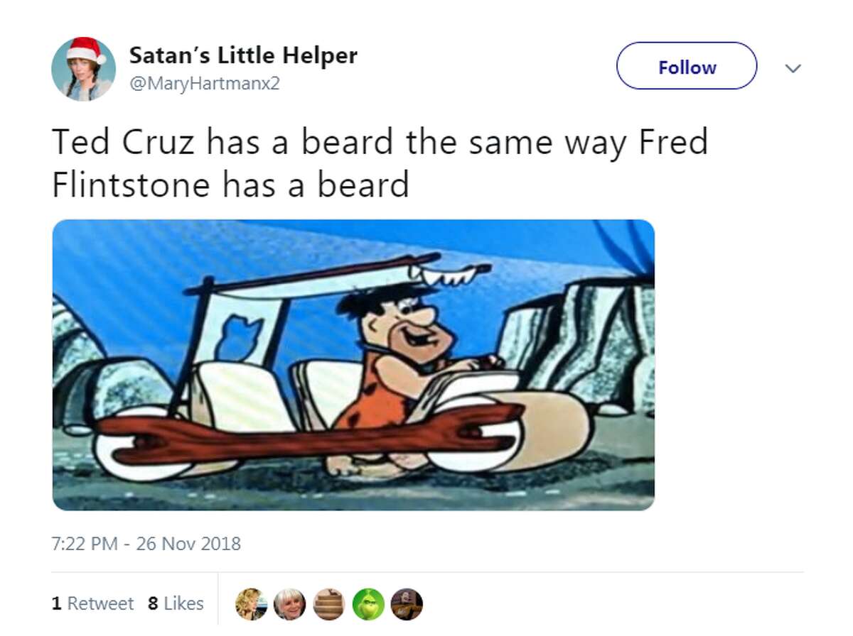Open the Santa-hat profile avatar
Screen dimensions: 853x636
[83, 69]
